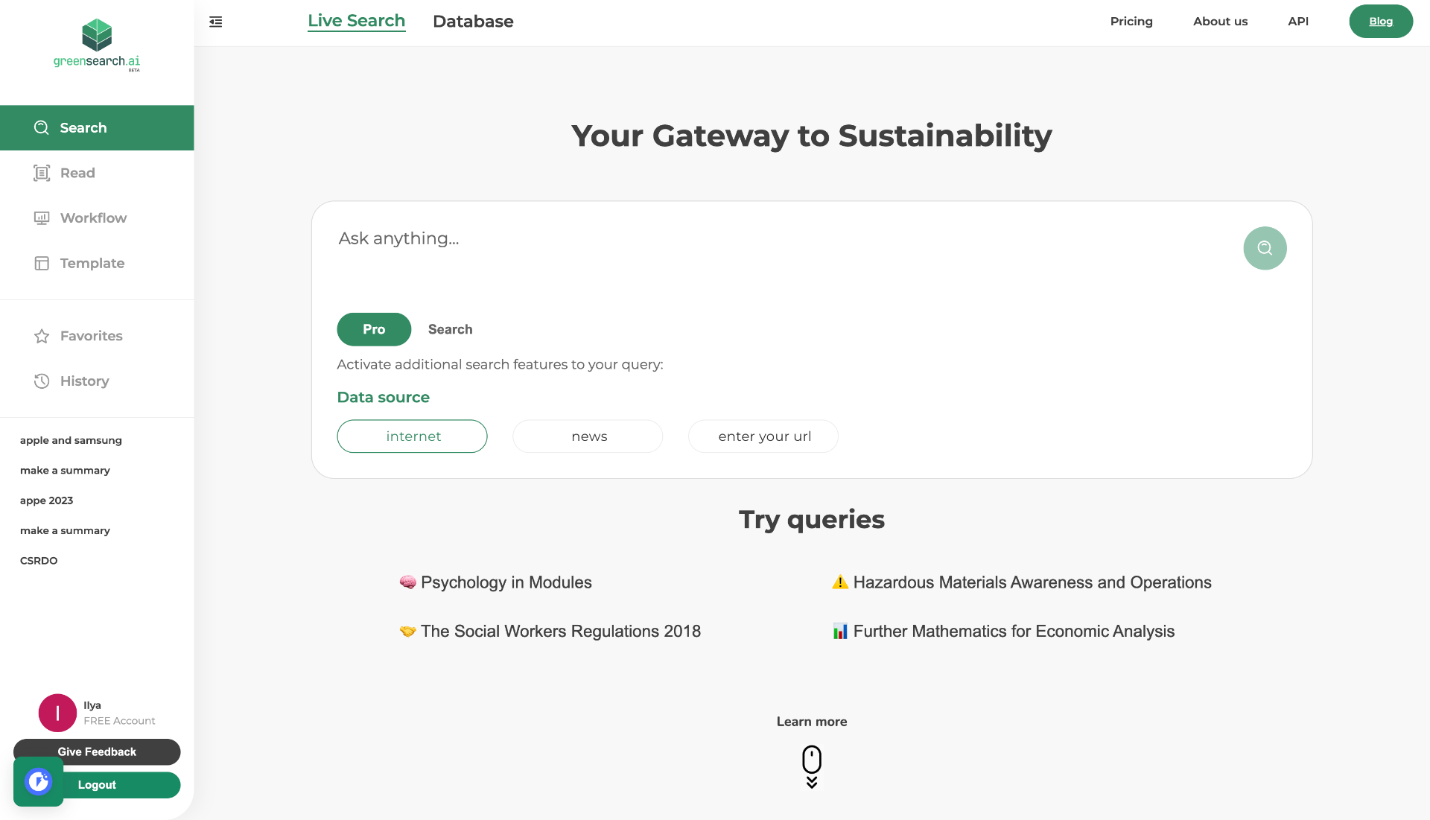Click the magnifier icon to run search
Image resolution: width=1430 pixels, height=820 pixels.
coord(1264,248)
